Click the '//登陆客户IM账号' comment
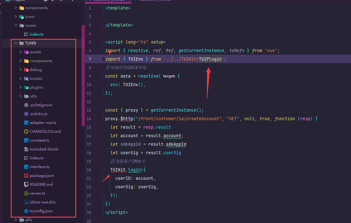Screen dimensions: 351x223 [128, 161]
